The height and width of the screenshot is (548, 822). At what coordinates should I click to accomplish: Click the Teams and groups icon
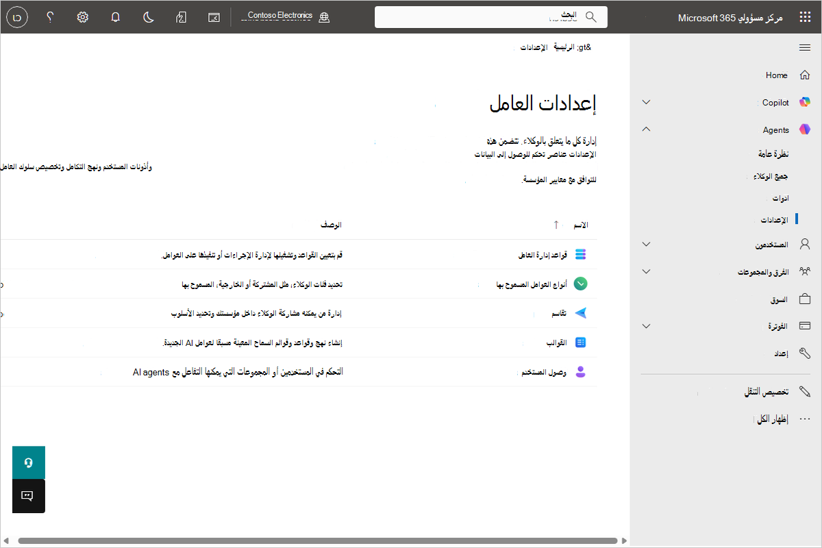pyautogui.click(x=805, y=271)
